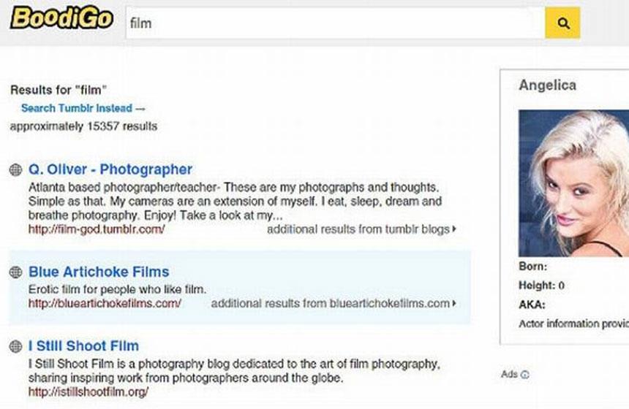This screenshot has width=629, height=409.
Task: Expand additional results from tumblr blogs
Action: click(361, 229)
